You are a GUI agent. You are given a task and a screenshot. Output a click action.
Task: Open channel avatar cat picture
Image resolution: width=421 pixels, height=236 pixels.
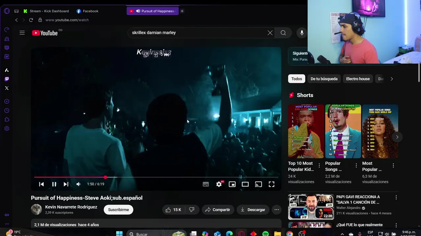[37, 209]
